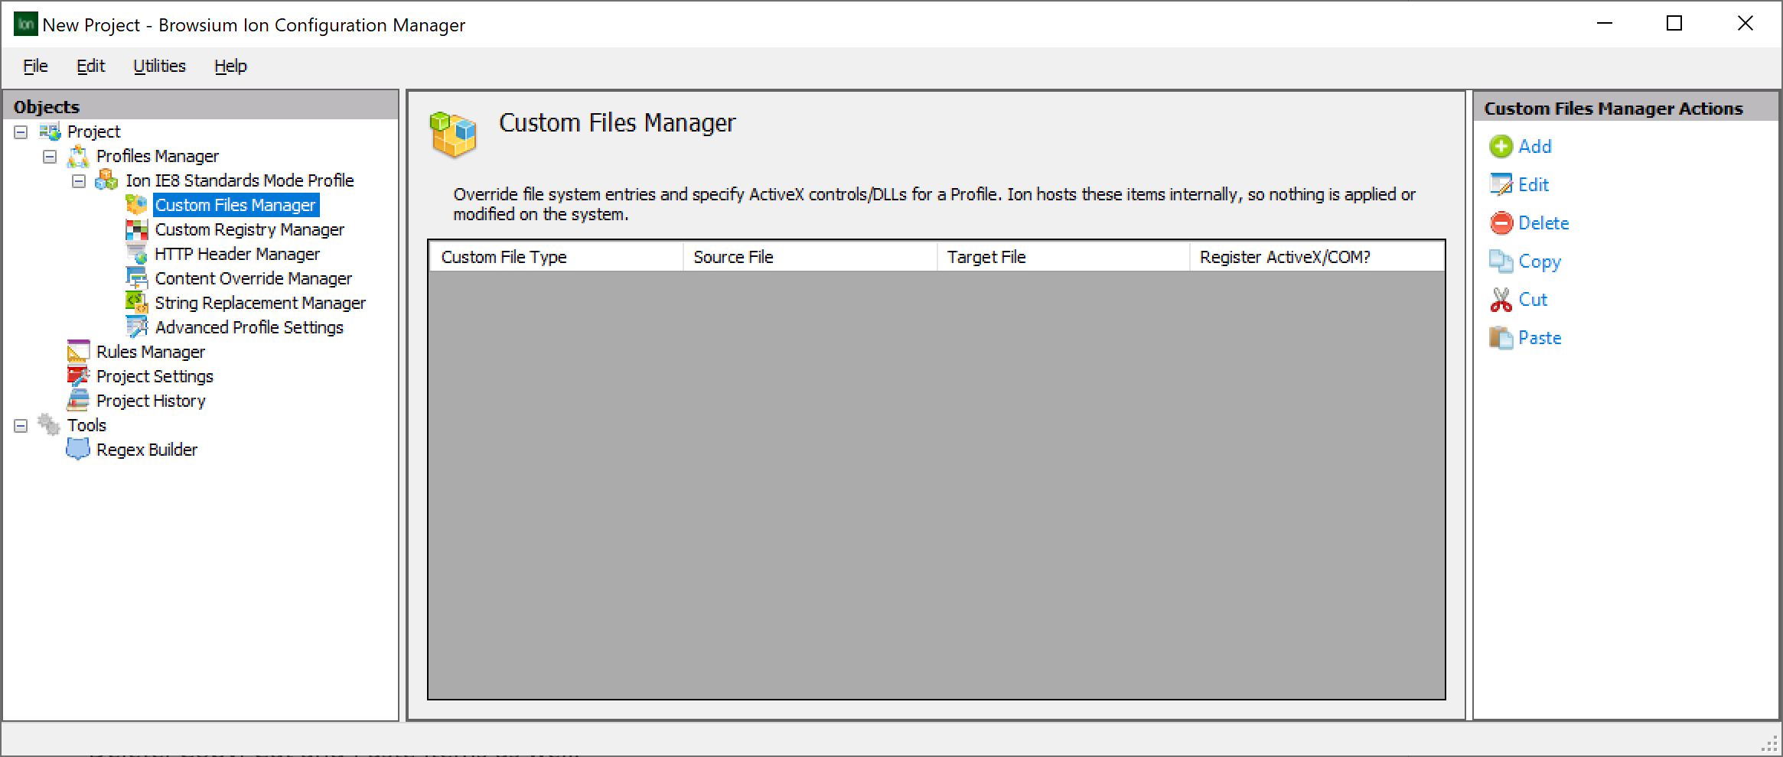Add a new custom file entry
Image resolution: width=1783 pixels, height=757 pixels.
pyautogui.click(x=1534, y=146)
